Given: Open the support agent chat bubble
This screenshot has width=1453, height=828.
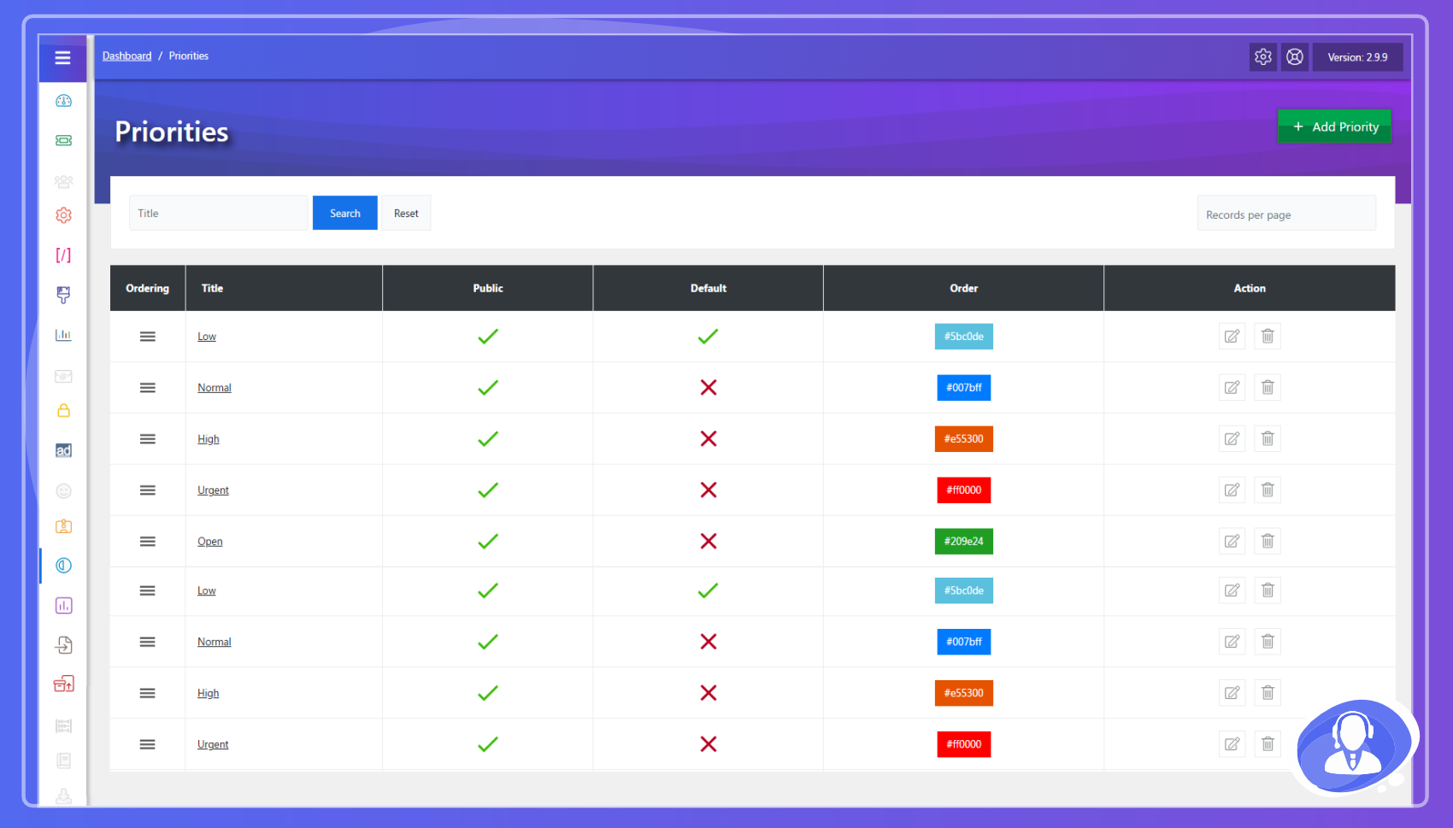Looking at the screenshot, I should (x=1355, y=746).
